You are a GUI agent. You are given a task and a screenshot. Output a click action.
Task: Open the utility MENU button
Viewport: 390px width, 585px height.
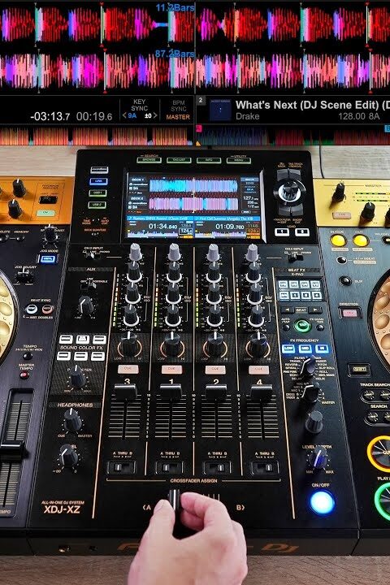tap(239, 161)
